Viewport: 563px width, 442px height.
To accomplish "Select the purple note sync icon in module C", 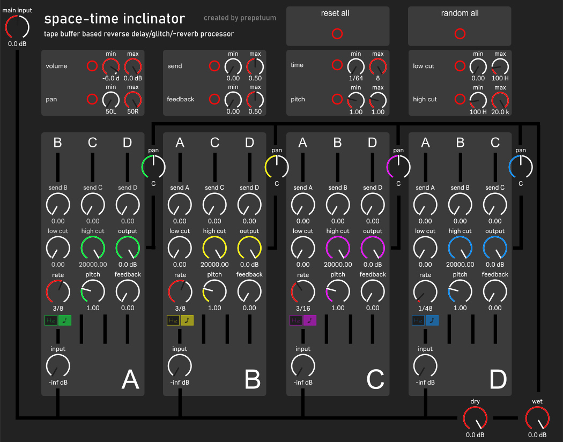I will point(309,320).
